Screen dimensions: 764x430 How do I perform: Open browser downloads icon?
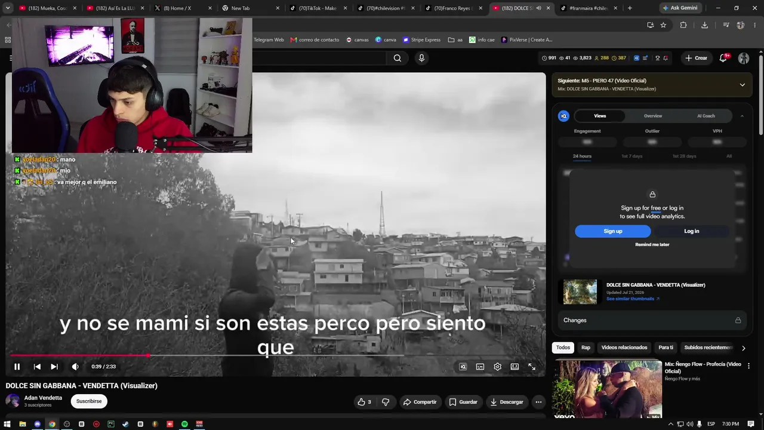click(x=704, y=25)
